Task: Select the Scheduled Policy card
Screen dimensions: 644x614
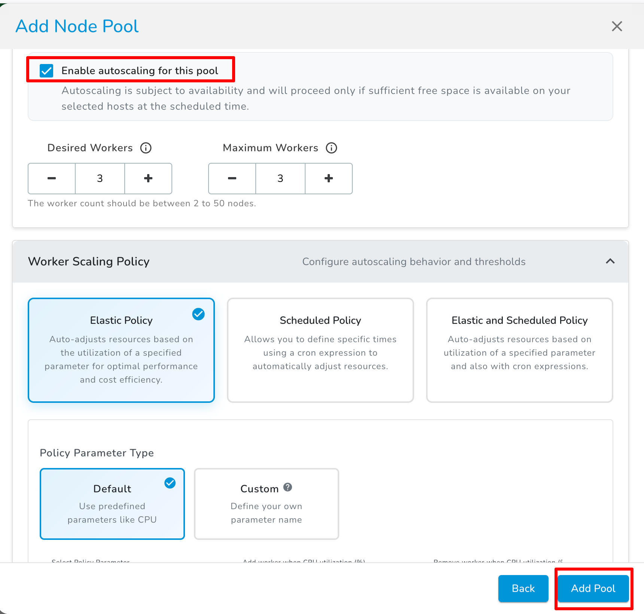Action: coord(321,350)
